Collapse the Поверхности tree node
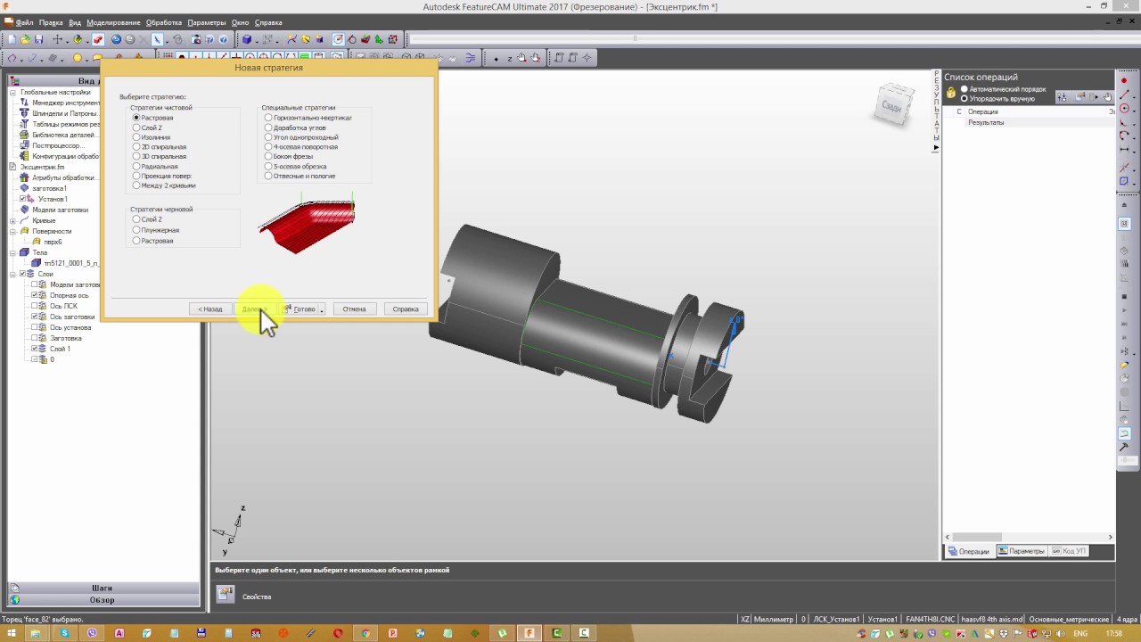The image size is (1141, 642). coord(12,231)
